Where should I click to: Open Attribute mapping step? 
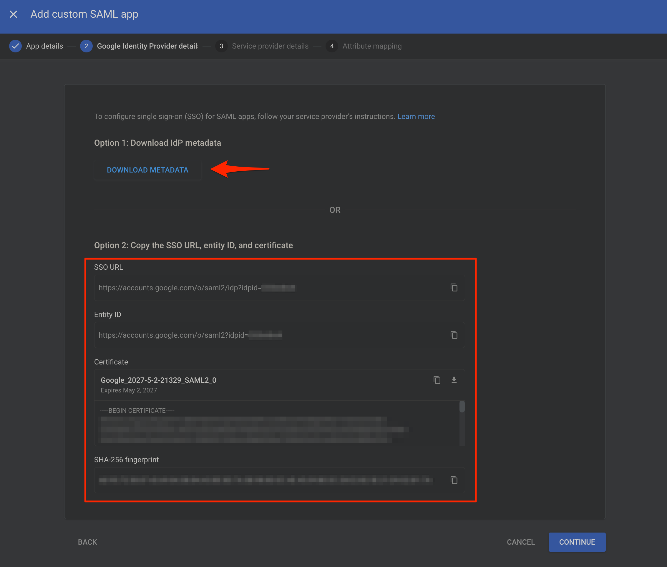(372, 46)
